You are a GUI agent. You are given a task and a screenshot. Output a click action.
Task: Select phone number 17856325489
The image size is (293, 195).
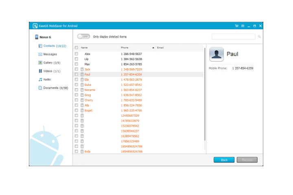tap(130, 141)
